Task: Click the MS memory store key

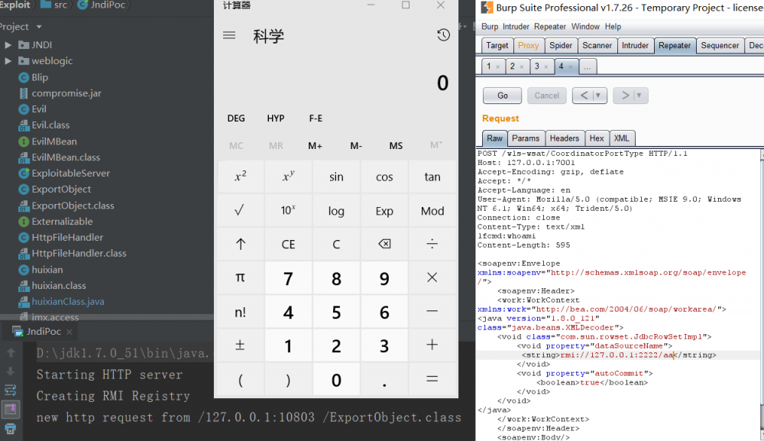Action: [396, 145]
